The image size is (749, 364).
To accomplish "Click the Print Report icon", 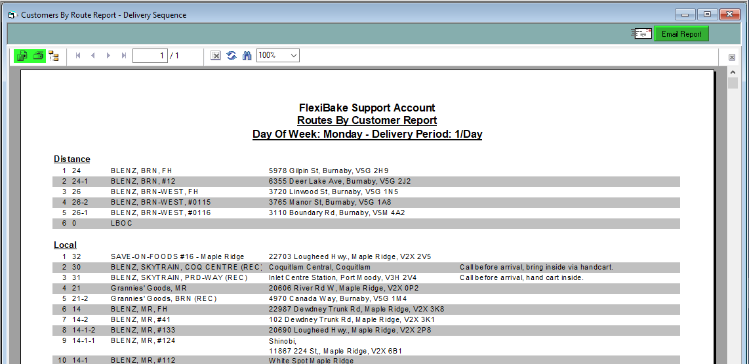I will 38,56.
